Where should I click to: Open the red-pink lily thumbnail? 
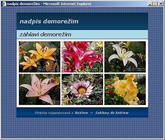[82, 57]
